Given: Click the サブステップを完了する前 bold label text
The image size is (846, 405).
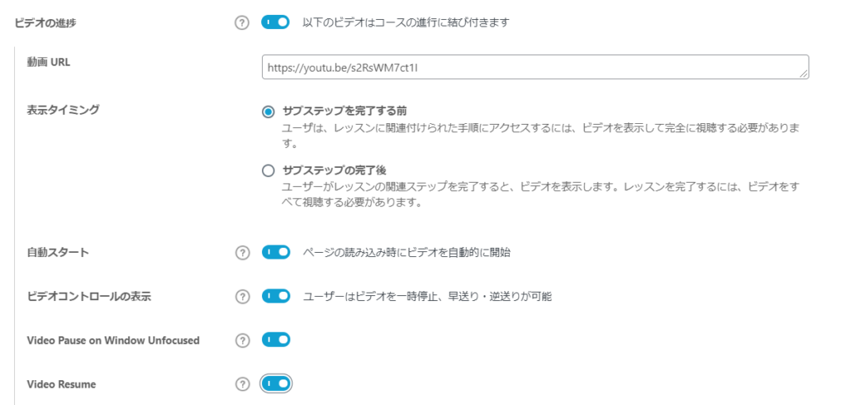Looking at the screenshot, I should [x=345, y=112].
